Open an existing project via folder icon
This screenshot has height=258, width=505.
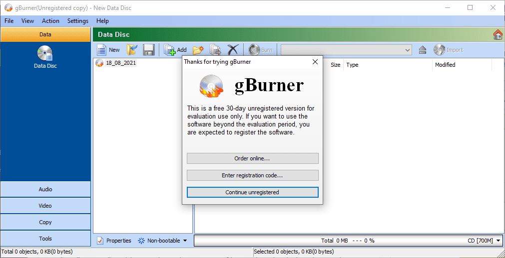pos(132,50)
